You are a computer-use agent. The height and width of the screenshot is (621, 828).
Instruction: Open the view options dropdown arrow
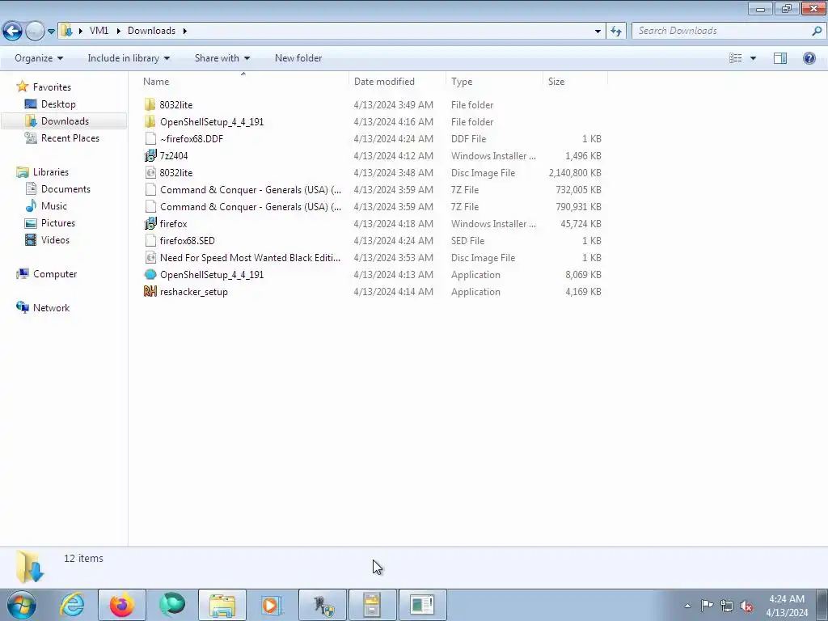pyautogui.click(x=753, y=58)
